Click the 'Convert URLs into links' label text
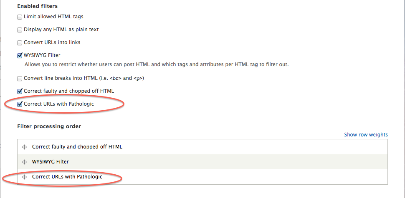 tap(52, 42)
